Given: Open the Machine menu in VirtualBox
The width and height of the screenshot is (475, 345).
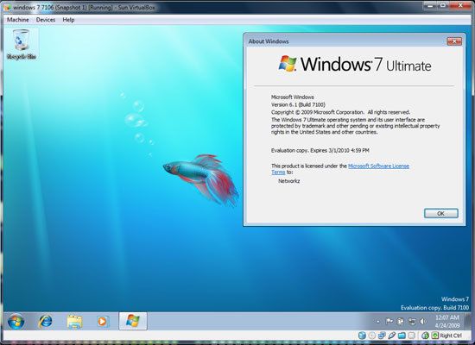Looking at the screenshot, I should pyautogui.click(x=18, y=20).
